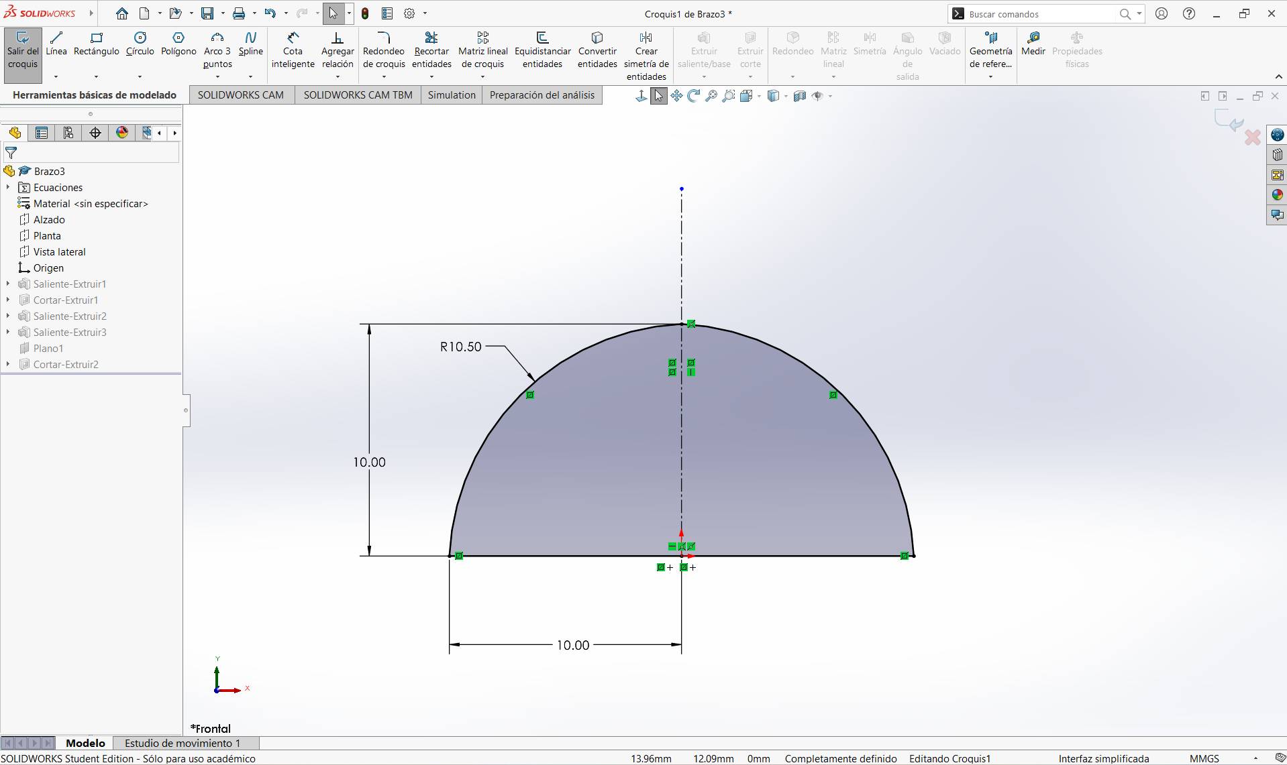This screenshot has height=765, width=1287.
Task: Activate Cota inteligente dimension tool
Action: [x=293, y=50]
